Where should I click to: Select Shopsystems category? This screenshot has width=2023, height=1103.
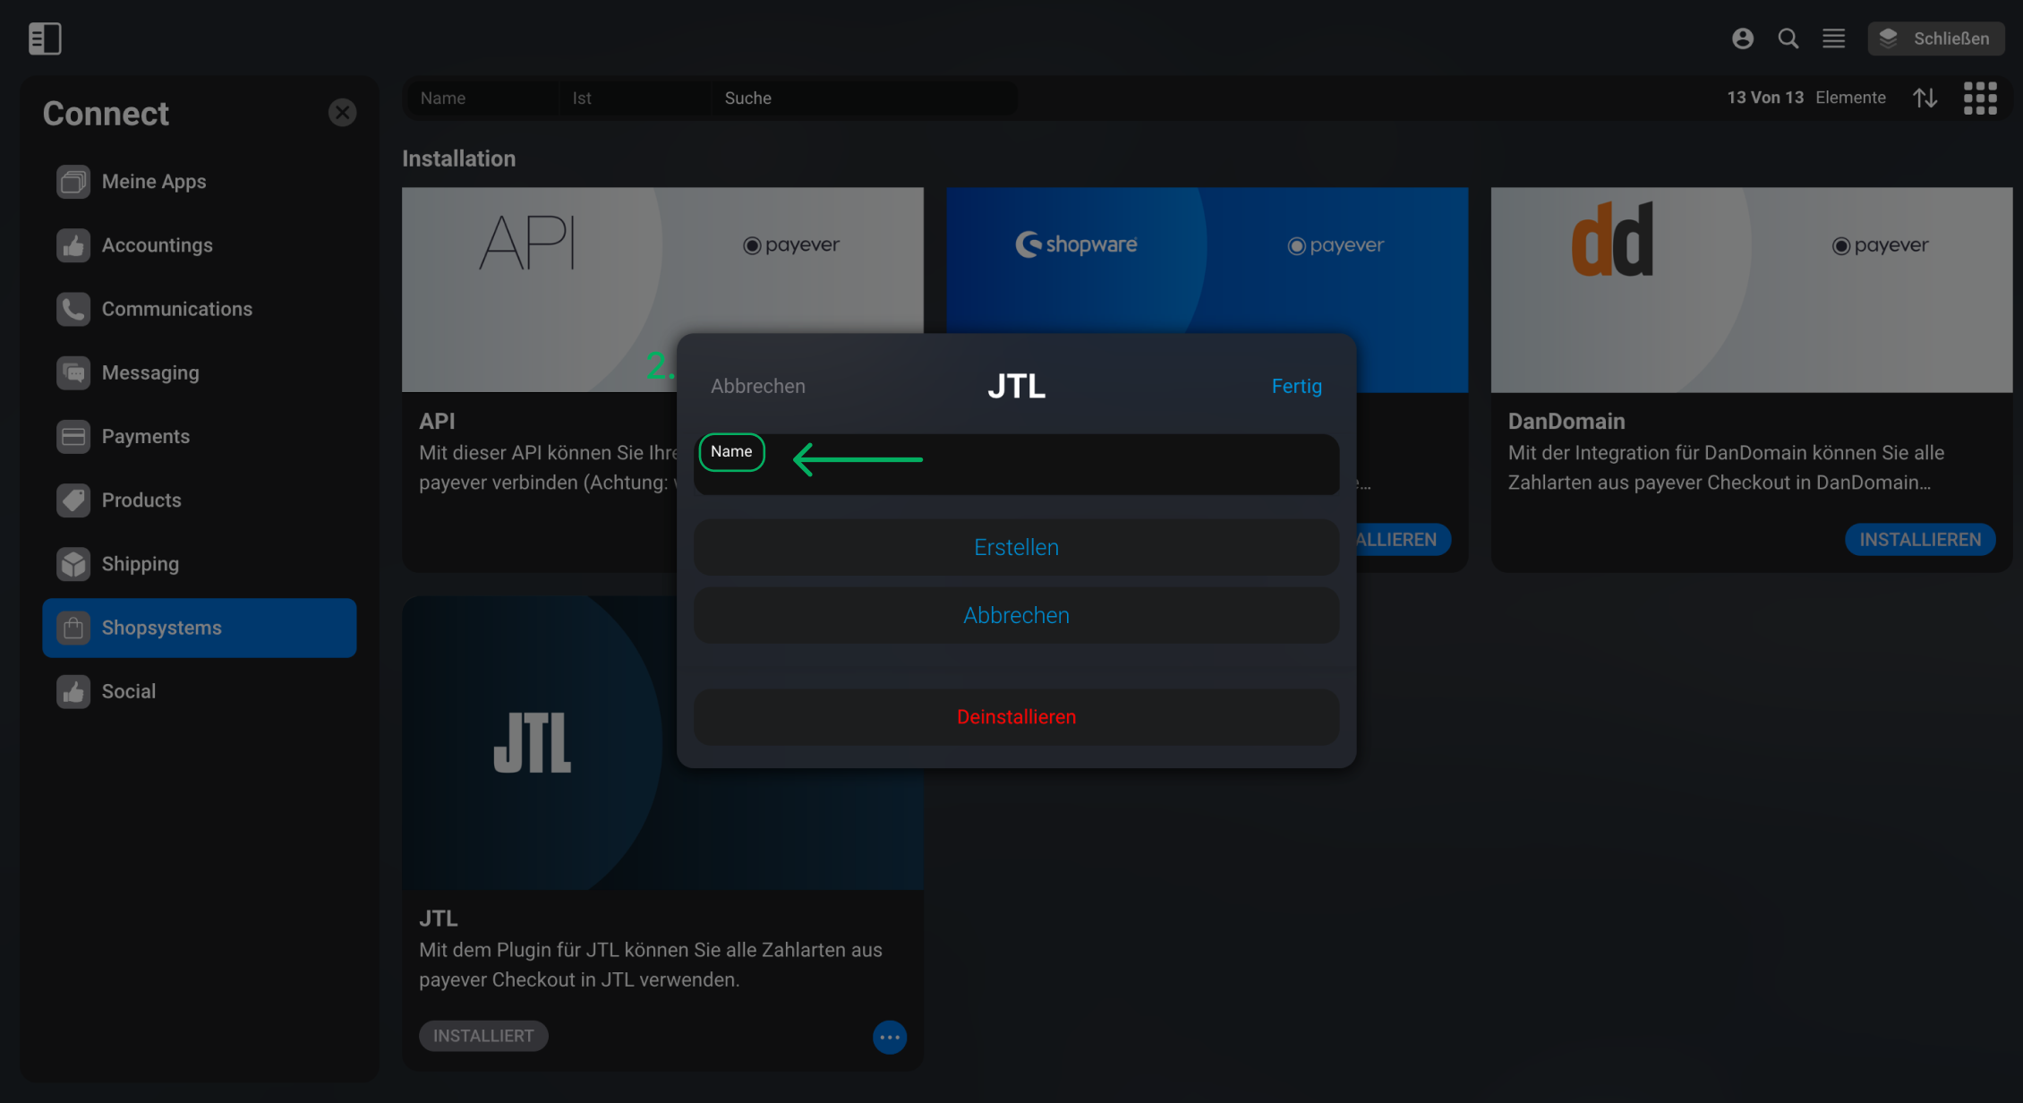coord(200,628)
